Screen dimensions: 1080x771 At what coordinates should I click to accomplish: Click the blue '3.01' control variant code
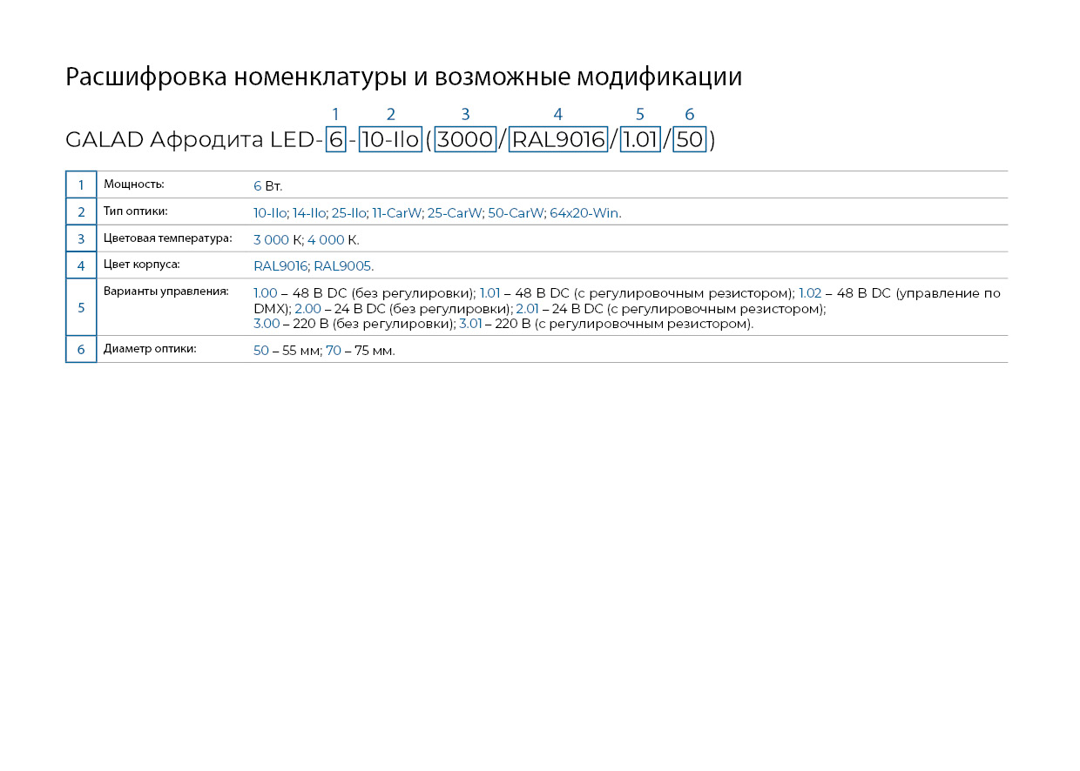(x=470, y=324)
